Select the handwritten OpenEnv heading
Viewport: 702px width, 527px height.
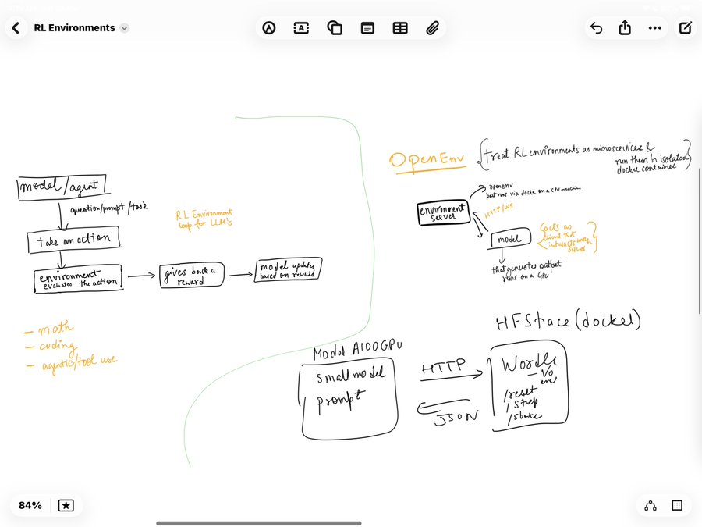click(x=427, y=160)
